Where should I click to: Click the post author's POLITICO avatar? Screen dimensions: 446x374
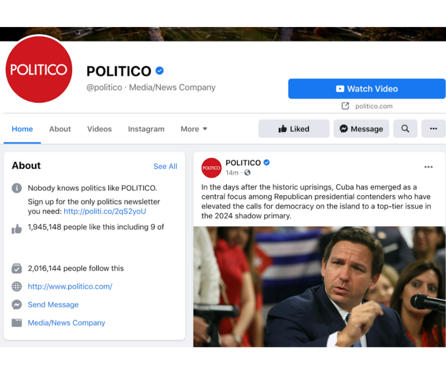pos(211,168)
